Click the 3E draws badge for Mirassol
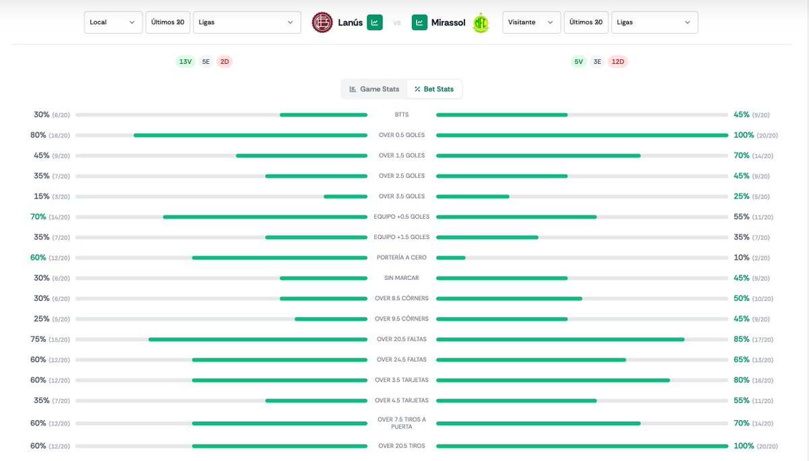Viewport: 809px width, 461px height. [597, 61]
